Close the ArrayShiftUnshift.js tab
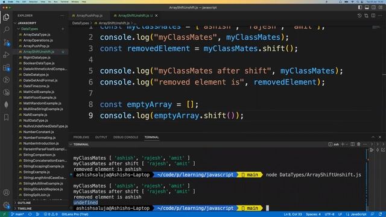The width and height of the screenshot is (386, 217). click(x=156, y=16)
